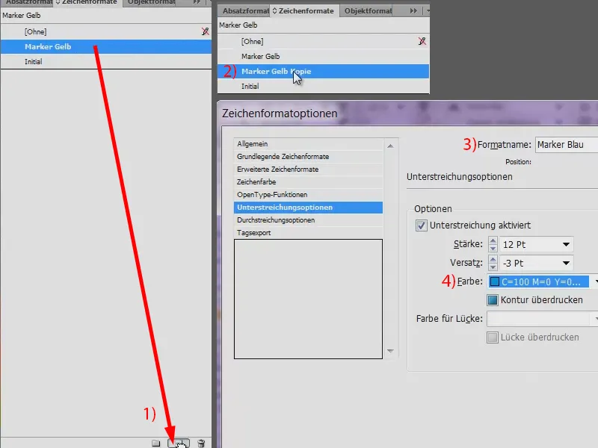The width and height of the screenshot is (598, 448).
Task: Switch to Zeichenformate tab in right panel
Action: [304, 11]
